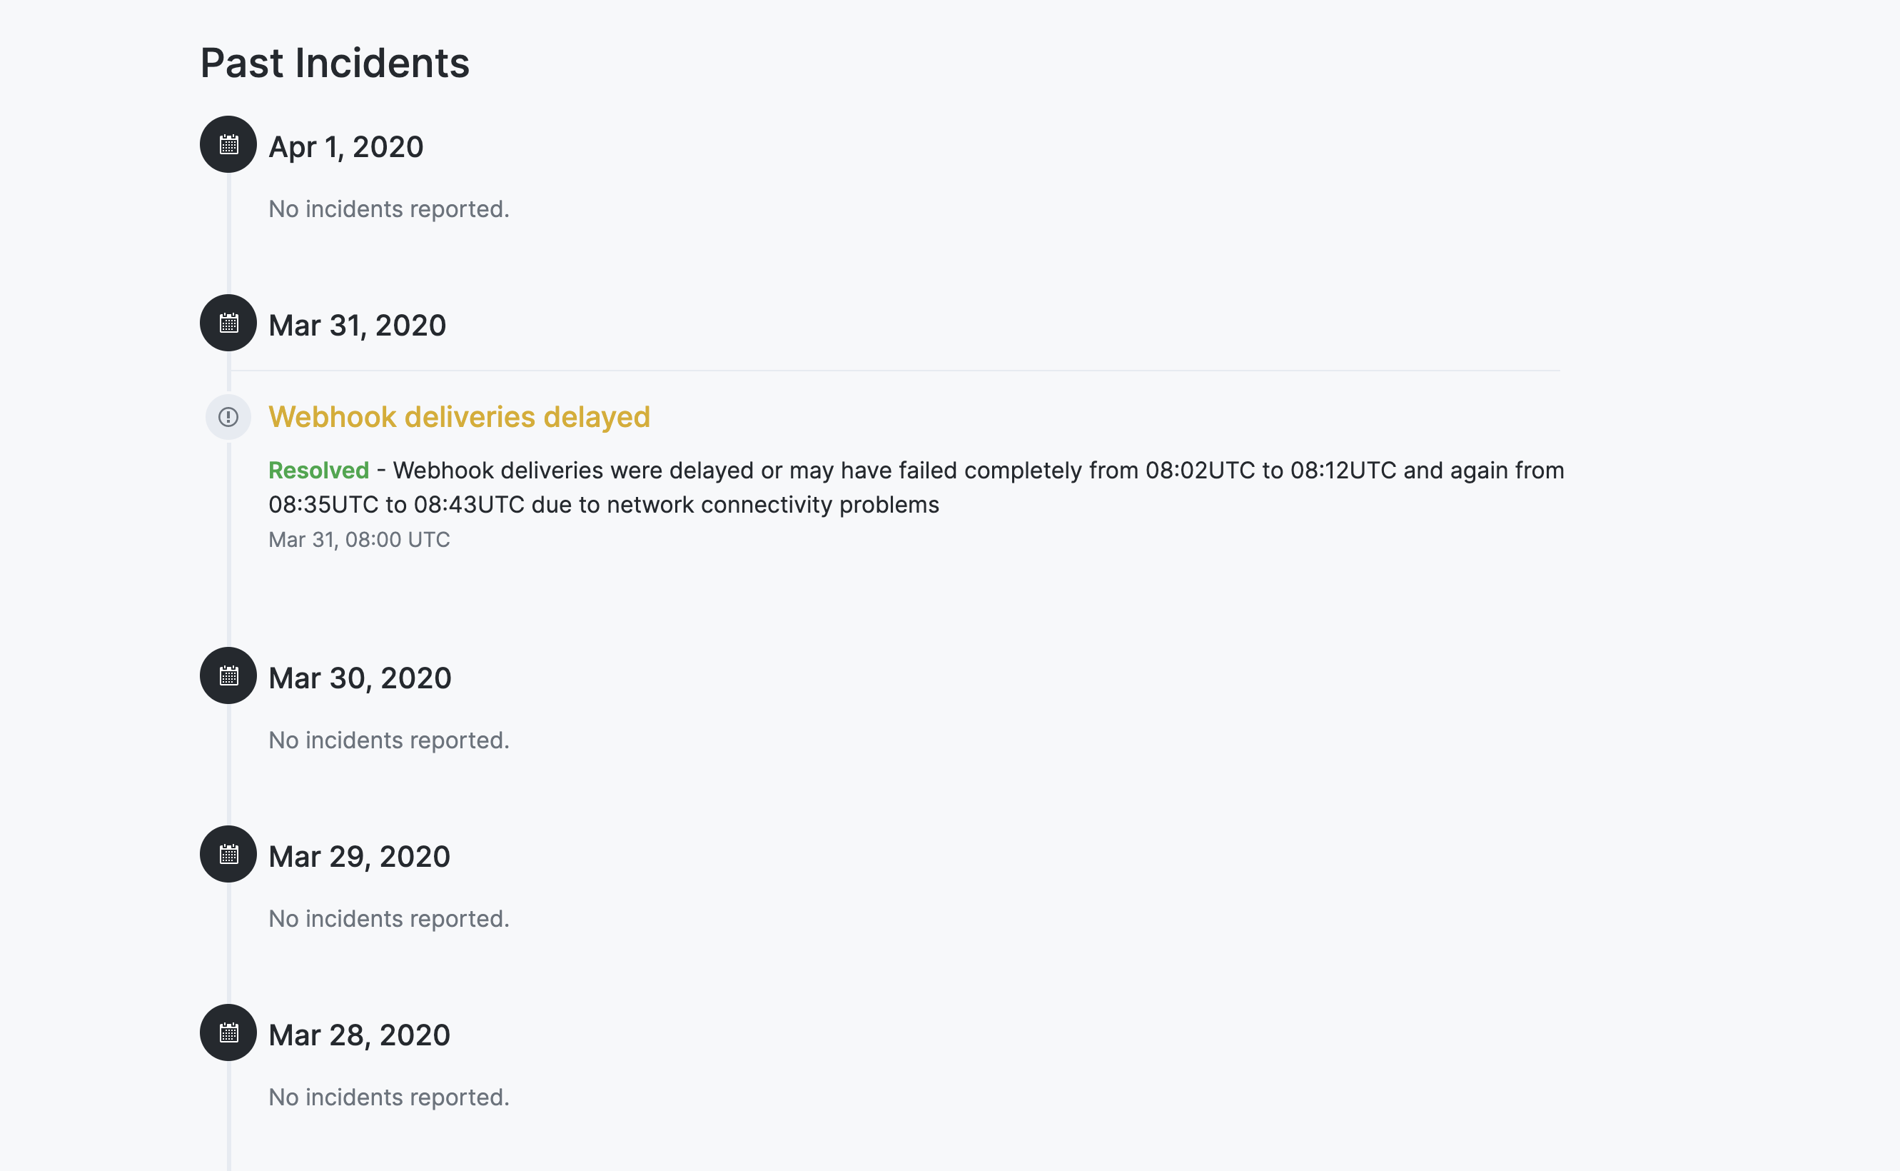Click the calendar icon beside Mar 30, 2020

click(228, 676)
